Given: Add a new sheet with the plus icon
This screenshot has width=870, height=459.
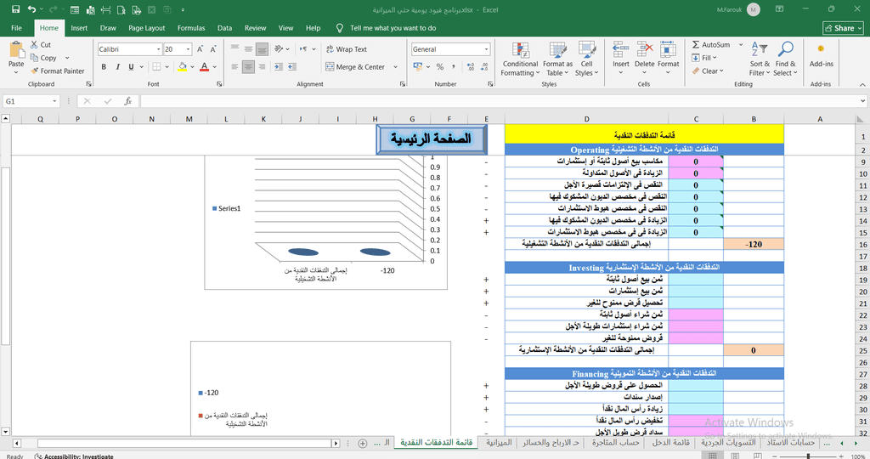Looking at the screenshot, I should point(362,443).
